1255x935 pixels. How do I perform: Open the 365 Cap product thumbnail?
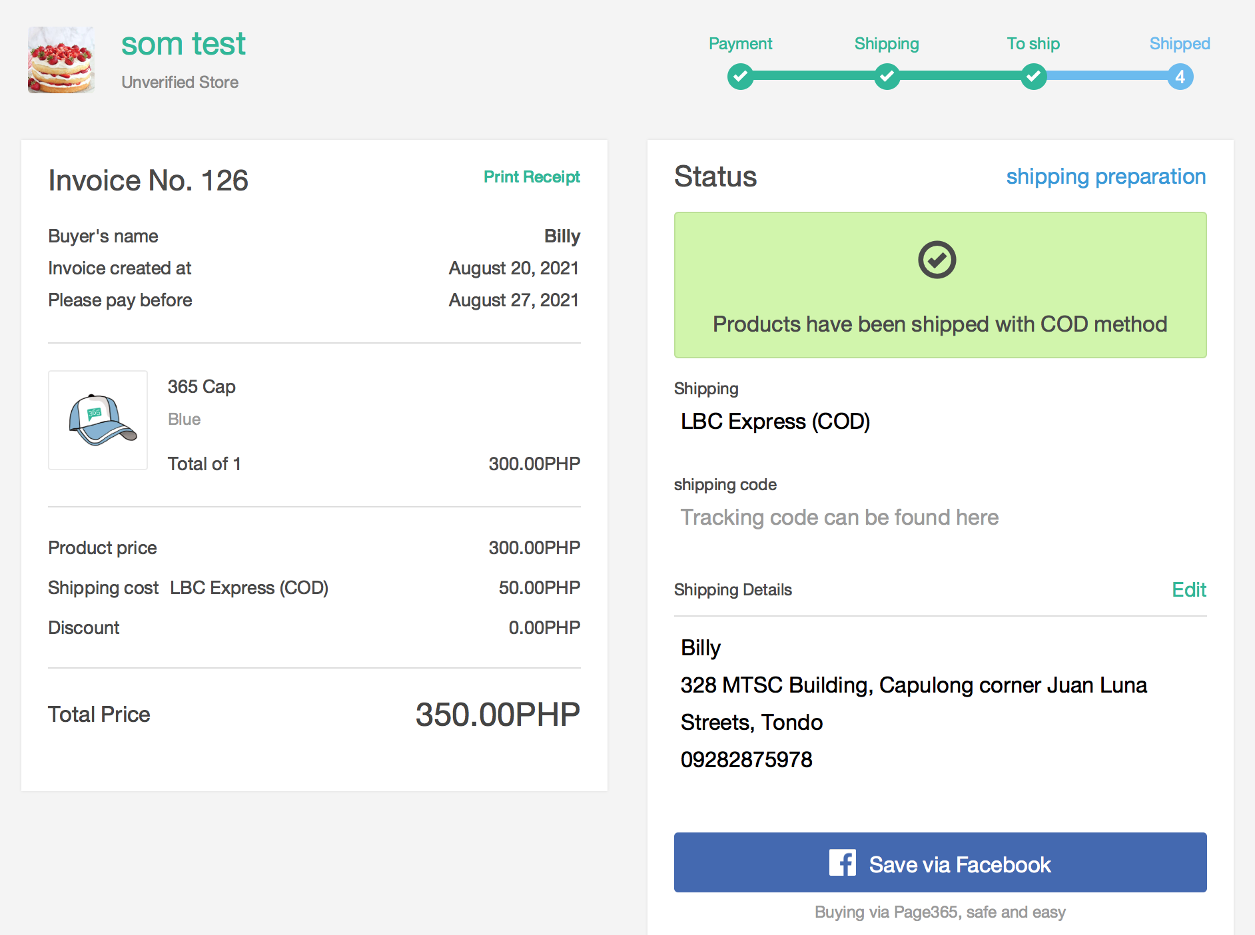(x=98, y=420)
